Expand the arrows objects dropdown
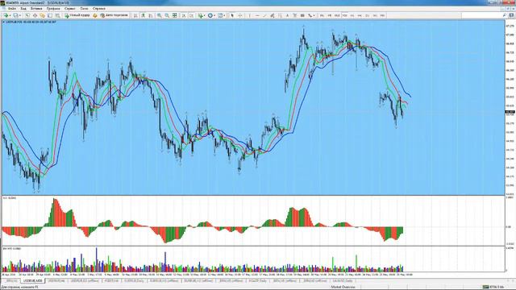Image resolution: width=516 pixels, height=290 pixels. [314, 15]
